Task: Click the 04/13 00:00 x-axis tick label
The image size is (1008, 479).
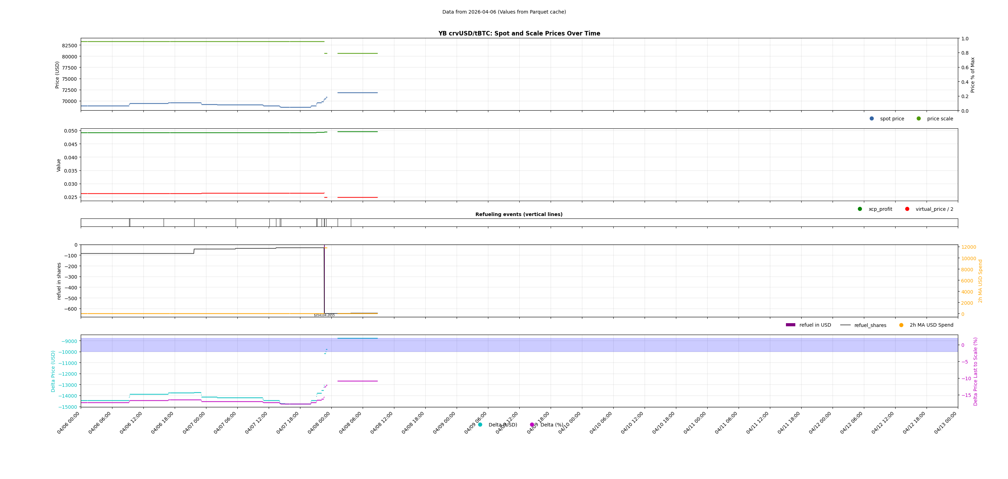Action: pyautogui.click(x=946, y=423)
